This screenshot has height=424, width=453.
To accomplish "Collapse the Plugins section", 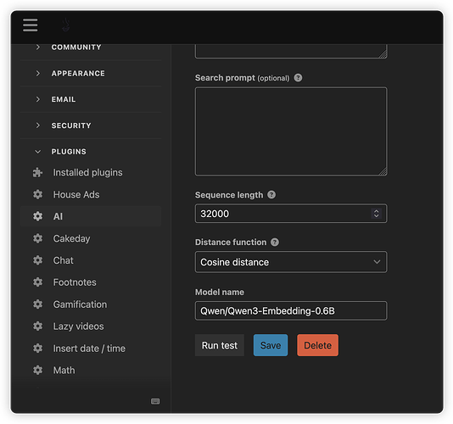I will click(91, 152).
